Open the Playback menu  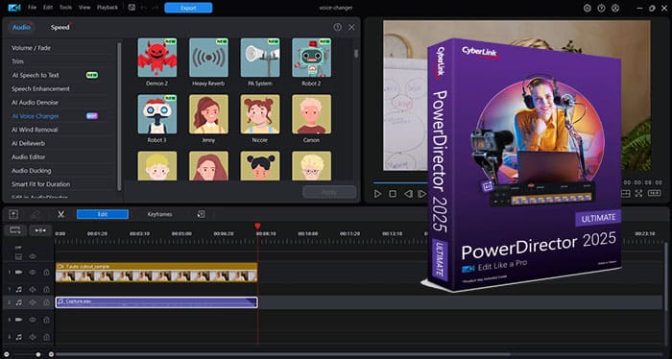108,8
